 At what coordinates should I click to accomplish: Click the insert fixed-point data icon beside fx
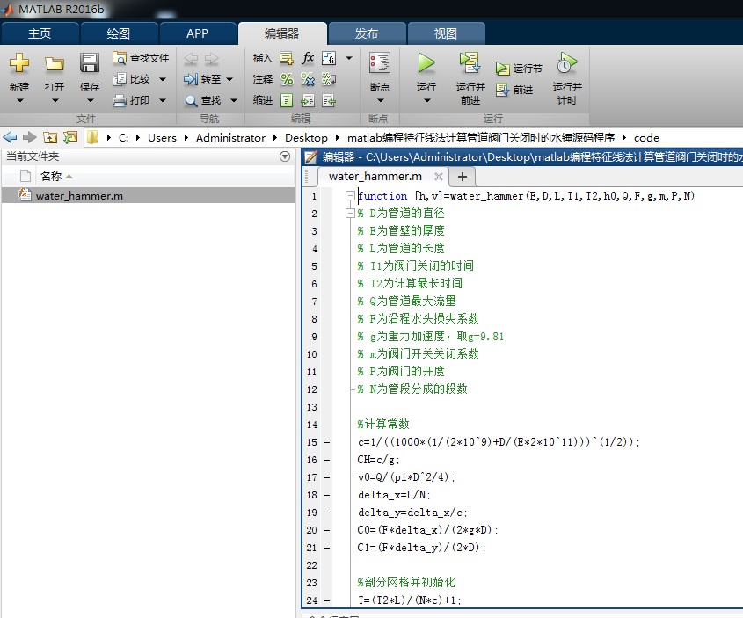[329, 58]
